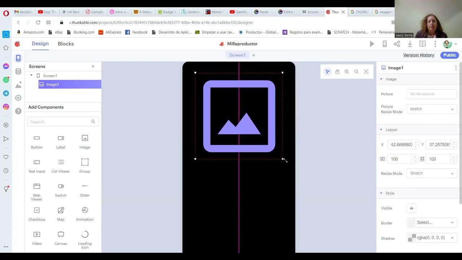This screenshot has width=462, height=260.
Task: Select Image1 in the component tree
Action: 70,84
